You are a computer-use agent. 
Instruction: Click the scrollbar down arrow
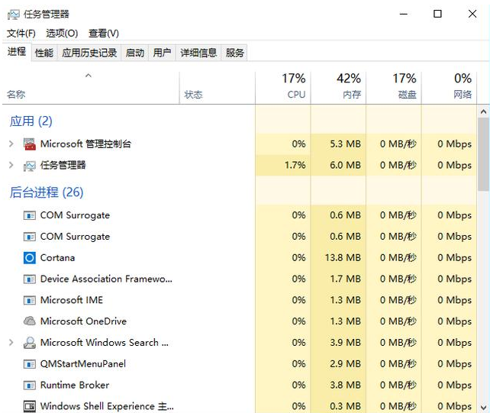click(483, 408)
